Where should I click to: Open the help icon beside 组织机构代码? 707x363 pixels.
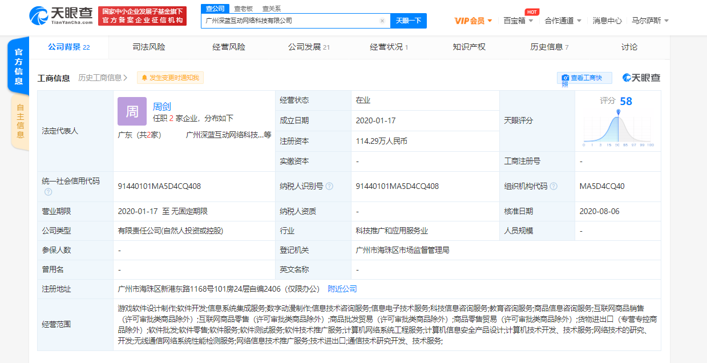554,185
